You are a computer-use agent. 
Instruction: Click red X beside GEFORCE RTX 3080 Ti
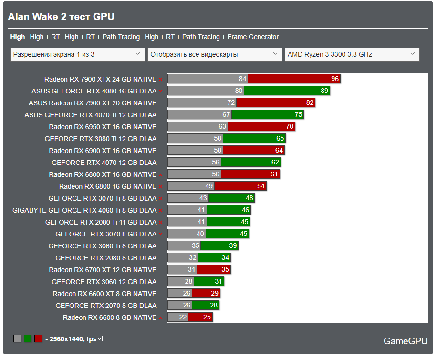pyautogui.click(x=161, y=139)
